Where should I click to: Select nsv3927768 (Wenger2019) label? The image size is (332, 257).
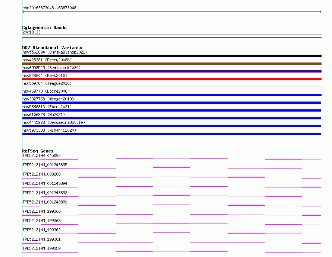[x=48, y=99]
